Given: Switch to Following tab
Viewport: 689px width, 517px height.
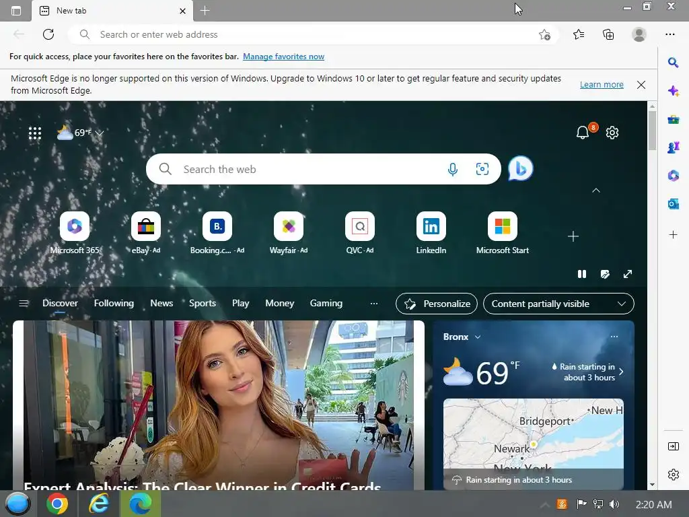Looking at the screenshot, I should click(x=114, y=304).
